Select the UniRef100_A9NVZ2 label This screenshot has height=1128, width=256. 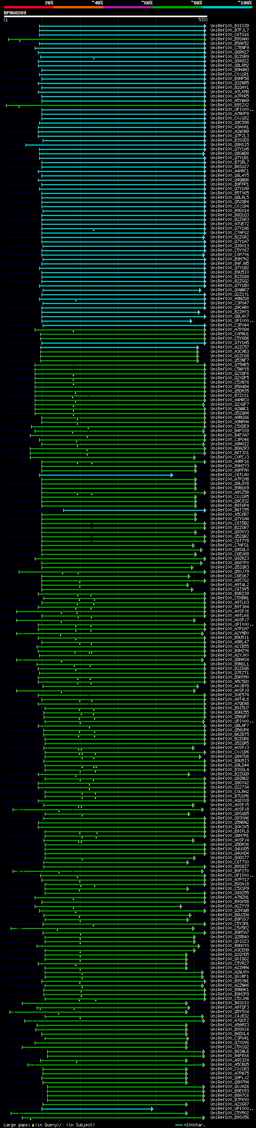point(230,444)
